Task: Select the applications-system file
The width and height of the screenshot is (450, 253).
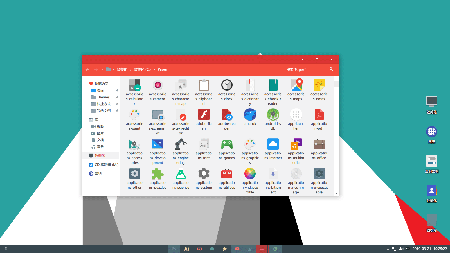Action: pyautogui.click(x=204, y=179)
